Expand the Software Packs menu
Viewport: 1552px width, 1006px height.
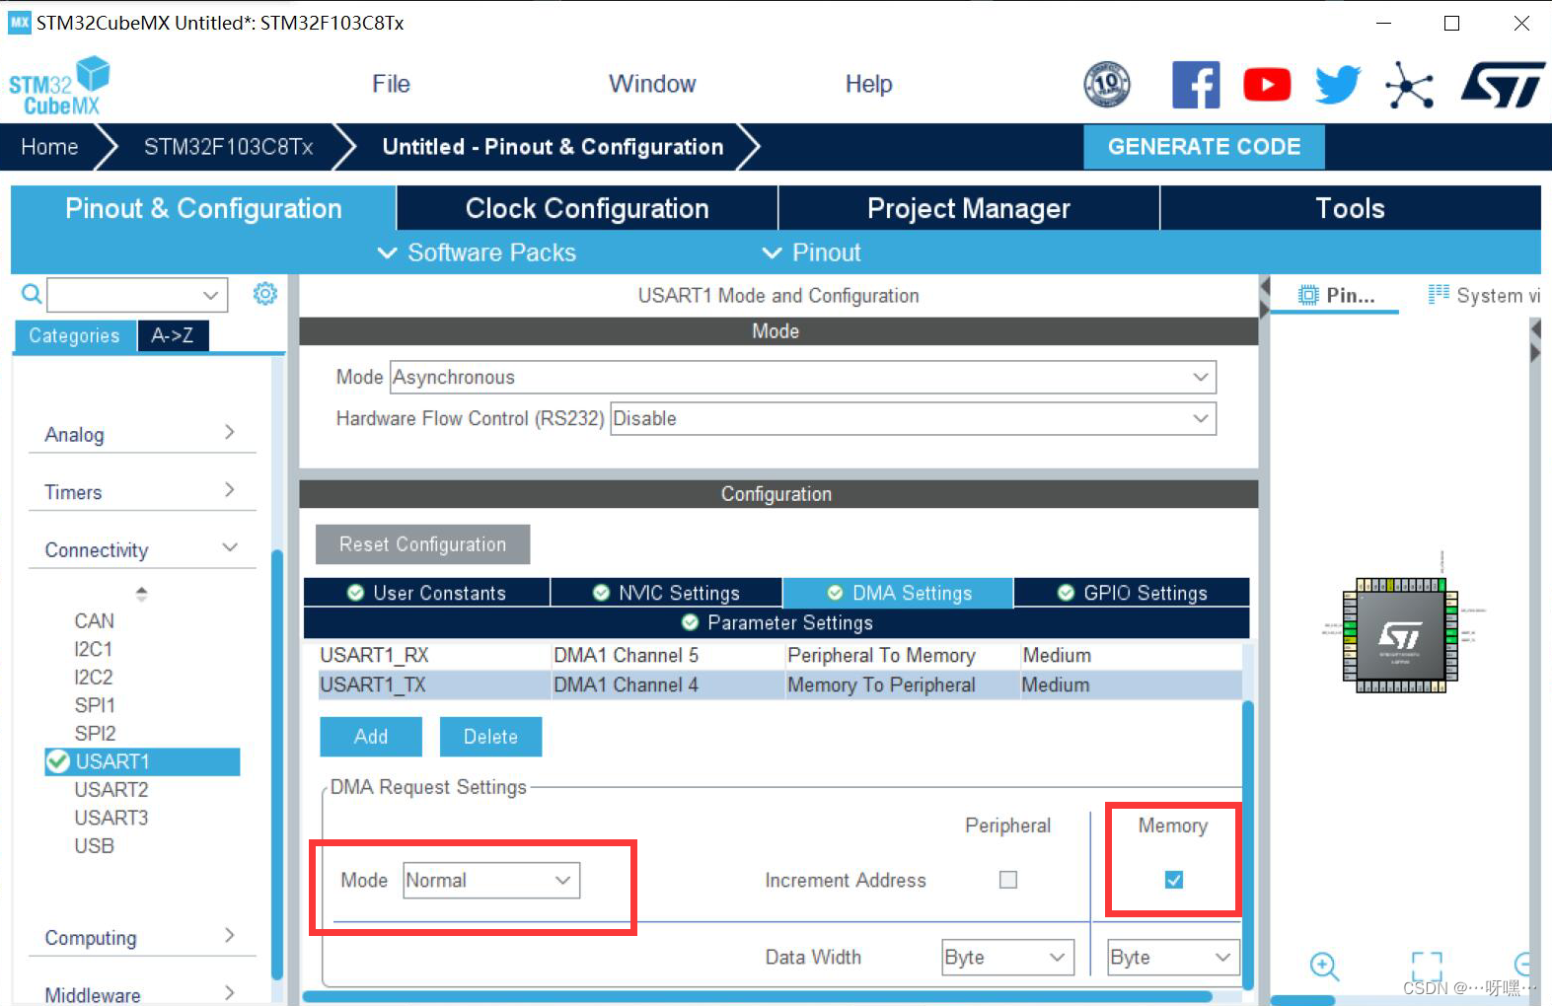(x=477, y=252)
